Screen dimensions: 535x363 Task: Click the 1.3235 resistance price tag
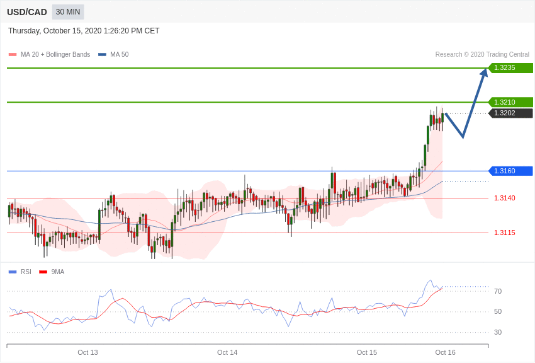[x=510, y=67]
